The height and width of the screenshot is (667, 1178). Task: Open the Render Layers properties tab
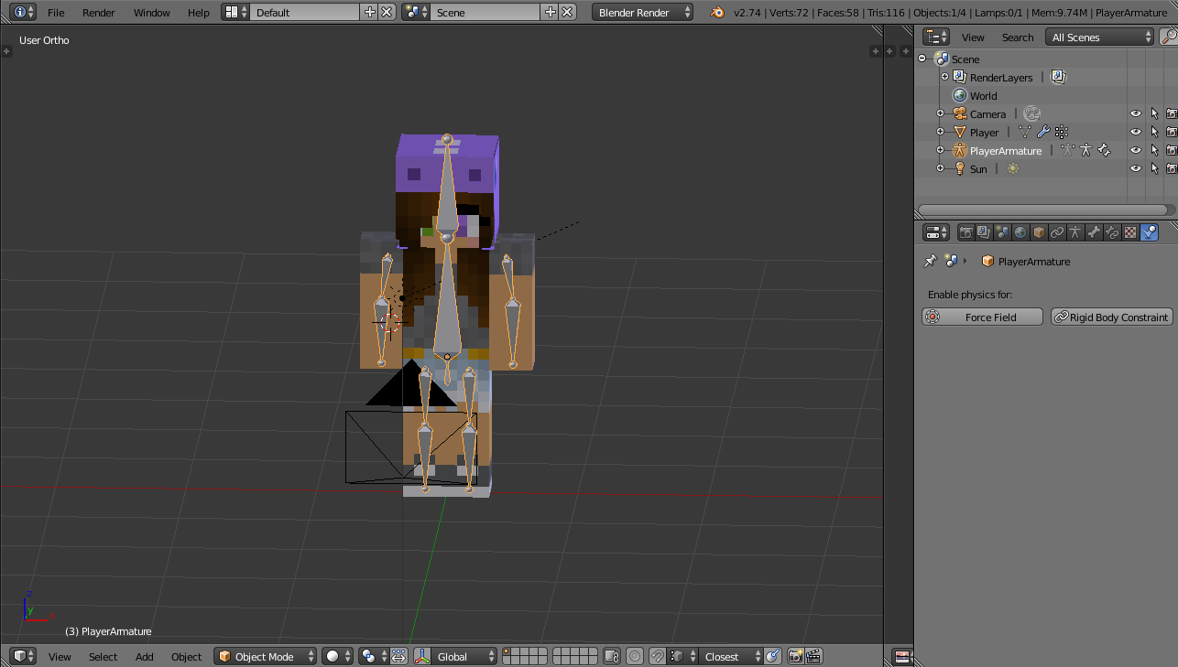984,232
